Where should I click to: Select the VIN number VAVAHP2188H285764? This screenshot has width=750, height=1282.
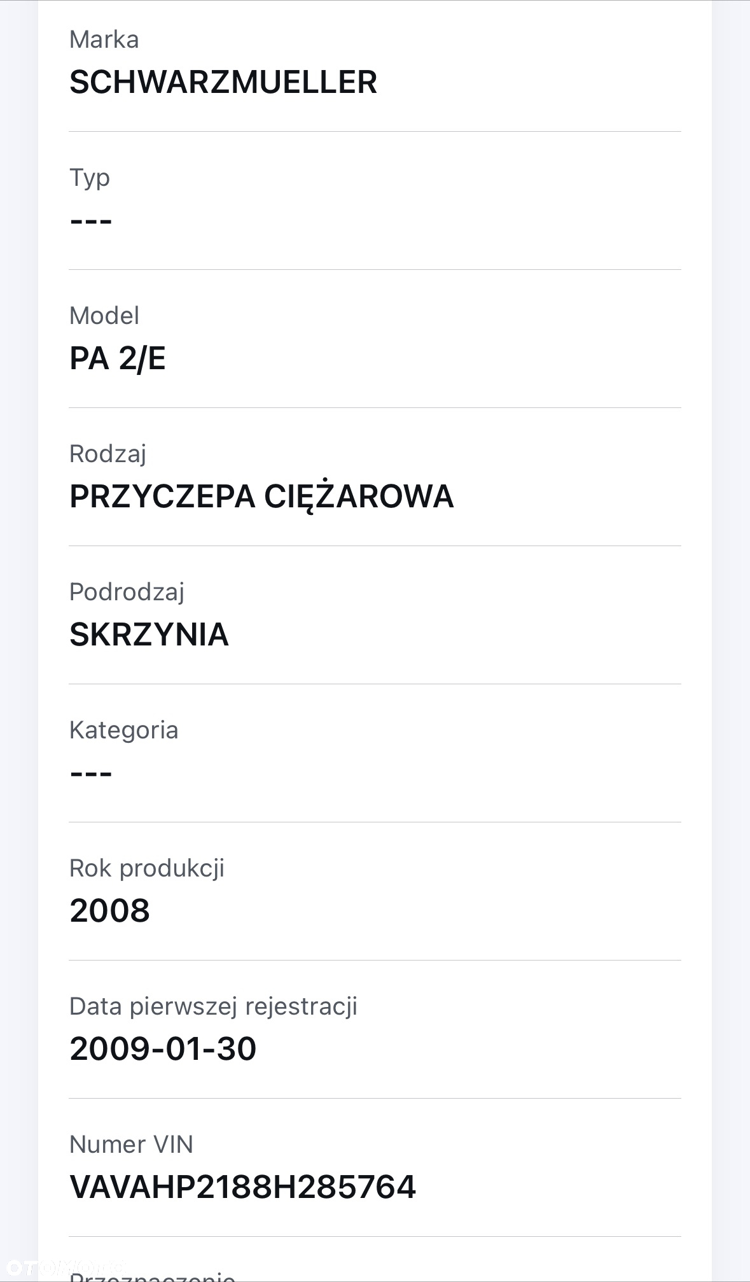coord(242,1187)
